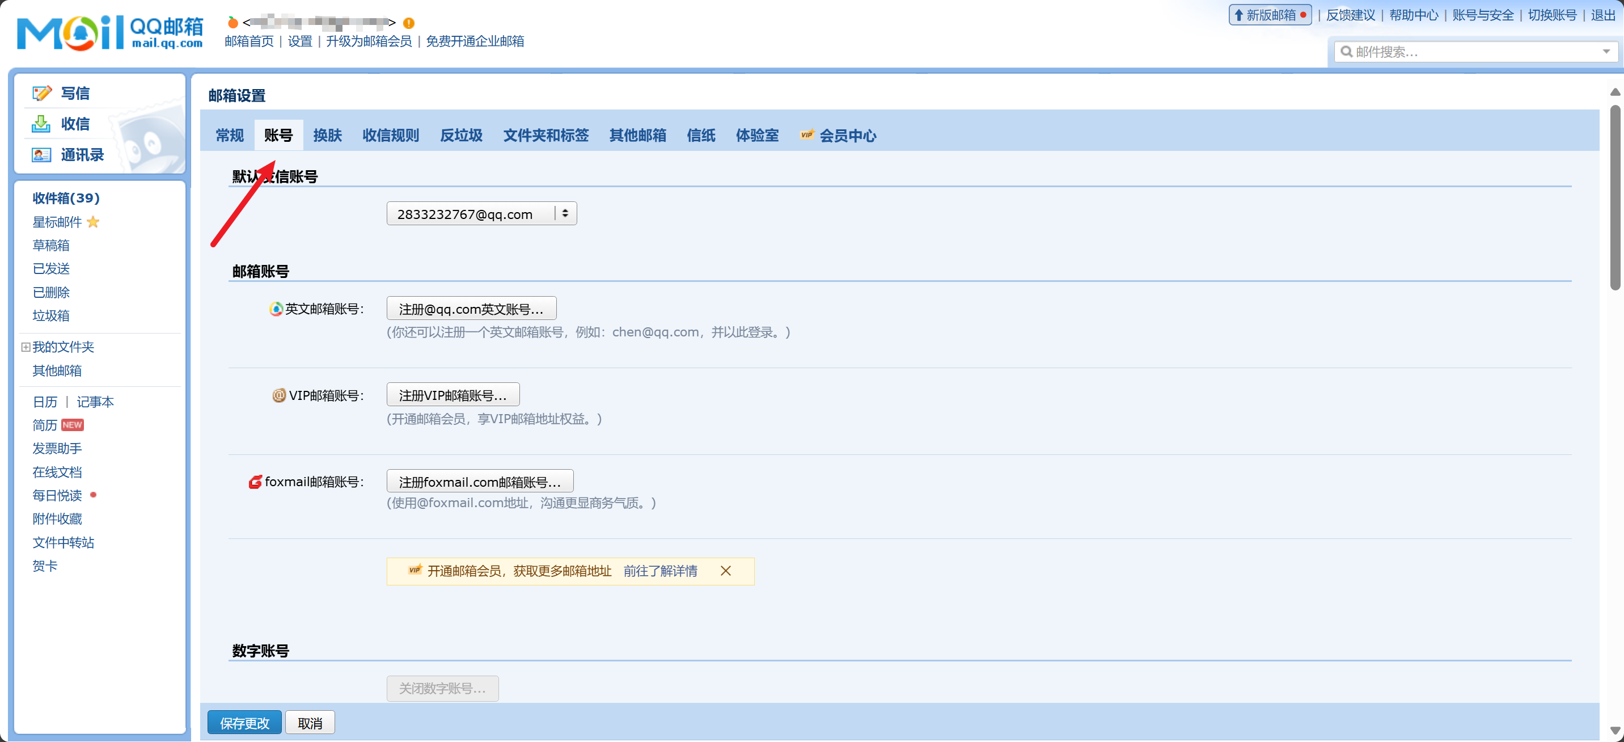Click the 前往了解详情 link
This screenshot has height=742, width=1624.
click(x=659, y=571)
